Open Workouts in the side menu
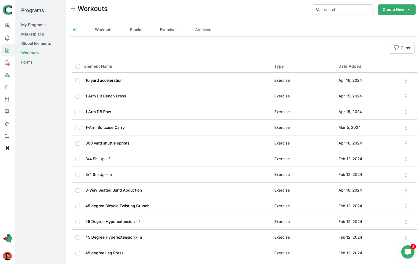Image resolution: width=420 pixels, height=264 pixels. click(30, 53)
